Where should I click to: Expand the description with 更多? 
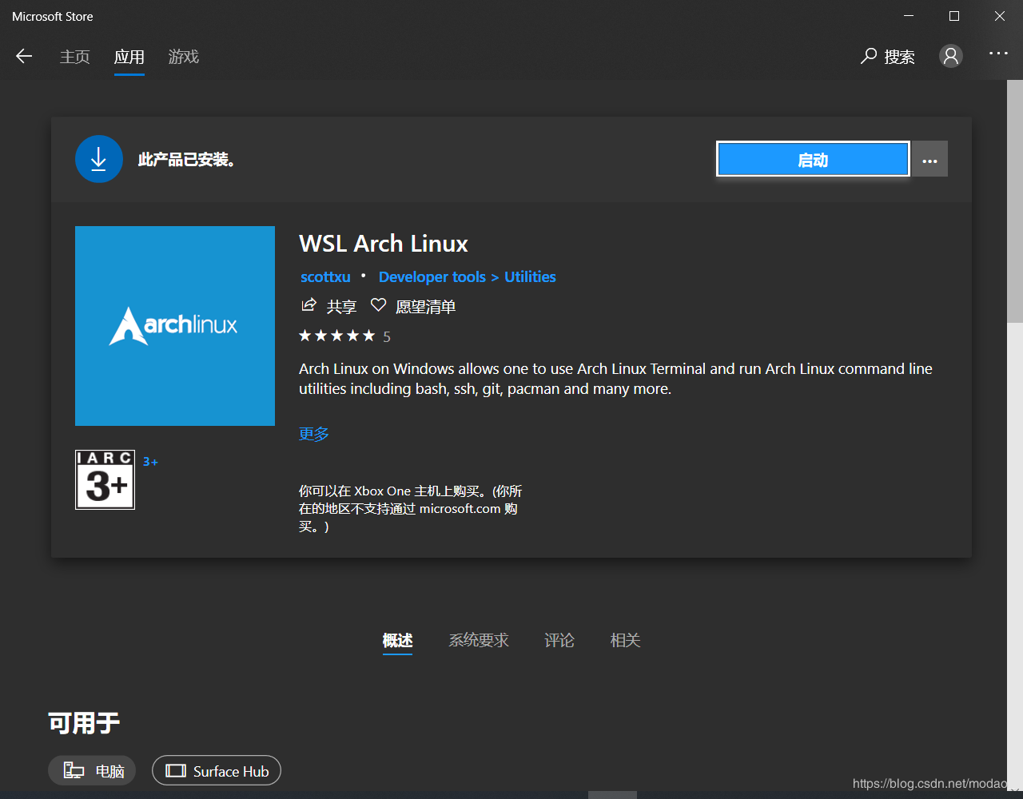coord(312,434)
